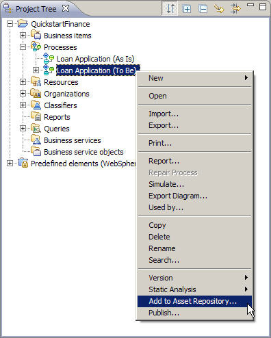Screen dimensions: 271x338
Task: Click the Project Tree tab icon
Action: [8, 9]
